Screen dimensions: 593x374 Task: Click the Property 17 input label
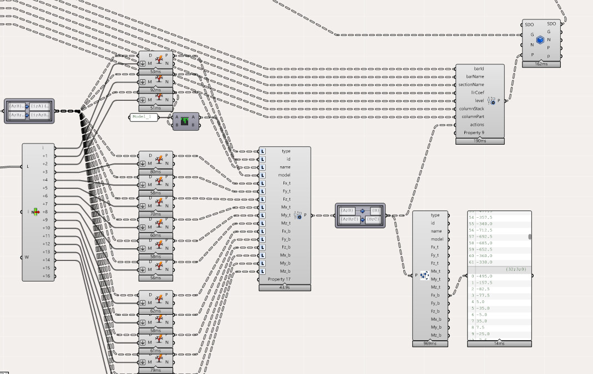pos(279,279)
